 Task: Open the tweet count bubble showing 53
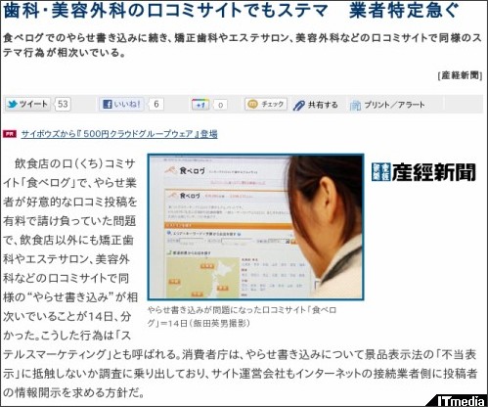63,105
